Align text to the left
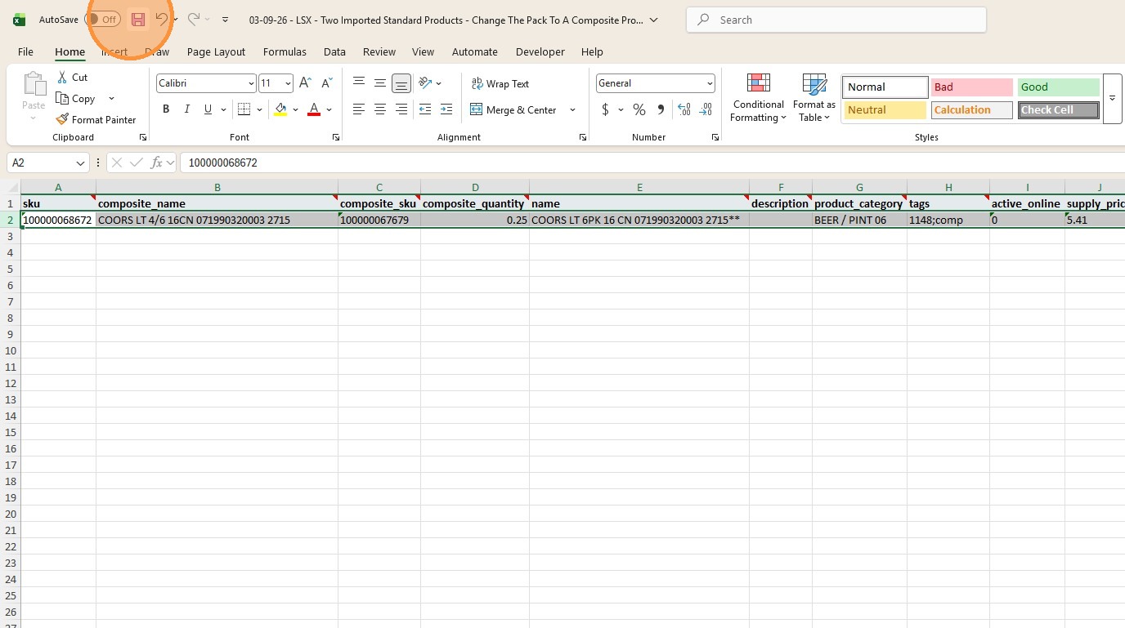The height and width of the screenshot is (628, 1125). point(359,109)
